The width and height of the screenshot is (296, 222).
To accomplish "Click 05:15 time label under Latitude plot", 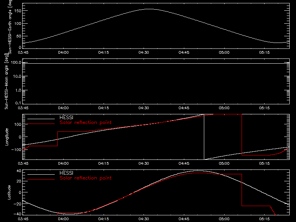I will click(x=264, y=219).
